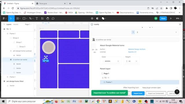Open Chrome three-dot menu
185x104 pixels.
[180, 8]
